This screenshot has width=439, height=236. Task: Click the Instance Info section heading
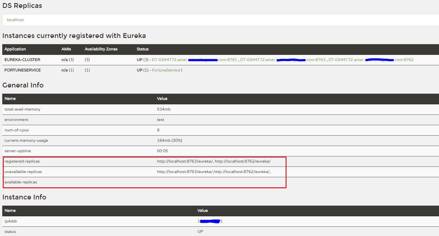pyautogui.click(x=24, y=197)
